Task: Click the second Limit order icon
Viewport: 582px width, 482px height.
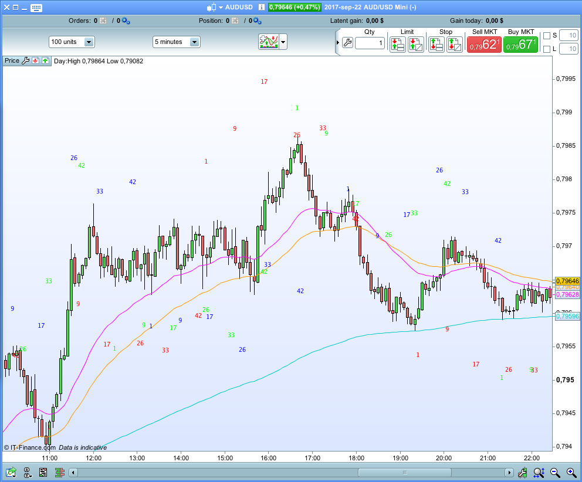Action: click(416, 45)
